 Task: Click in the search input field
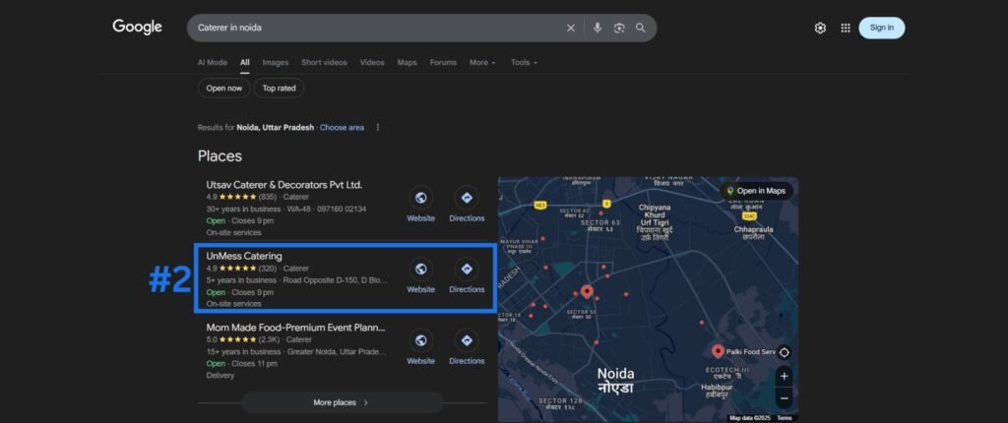click(374, 28)
